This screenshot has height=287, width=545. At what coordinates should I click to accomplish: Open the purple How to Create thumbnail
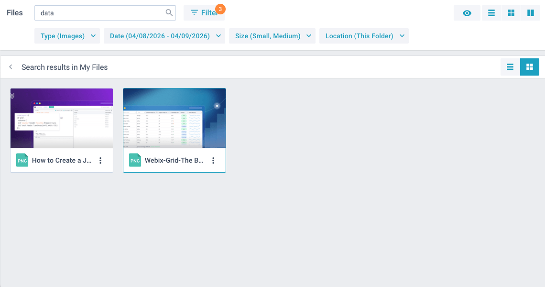[62, 118]
